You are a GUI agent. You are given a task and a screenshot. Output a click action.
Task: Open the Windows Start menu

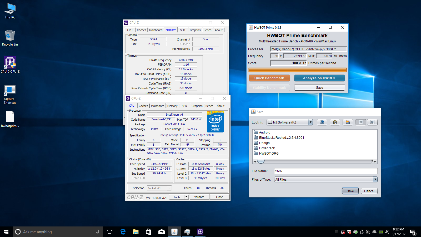point(6,232)
